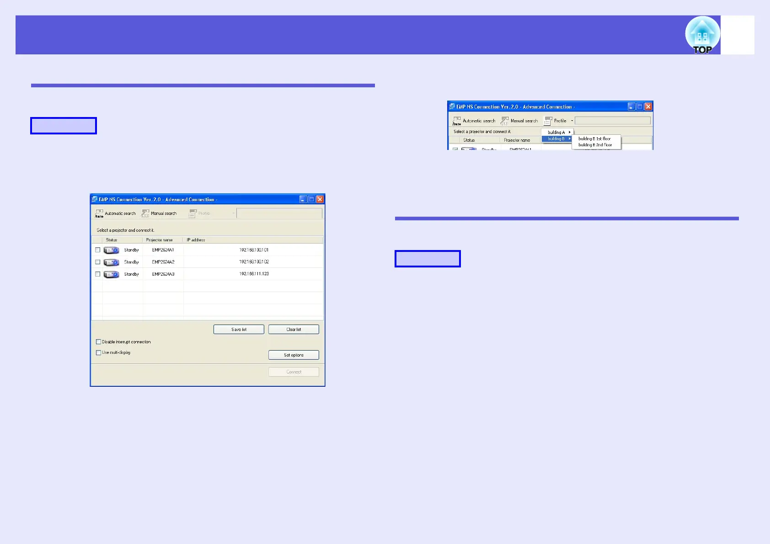
Task: Click Standby status of EMP2624A3 row
Action: [131, 274]
